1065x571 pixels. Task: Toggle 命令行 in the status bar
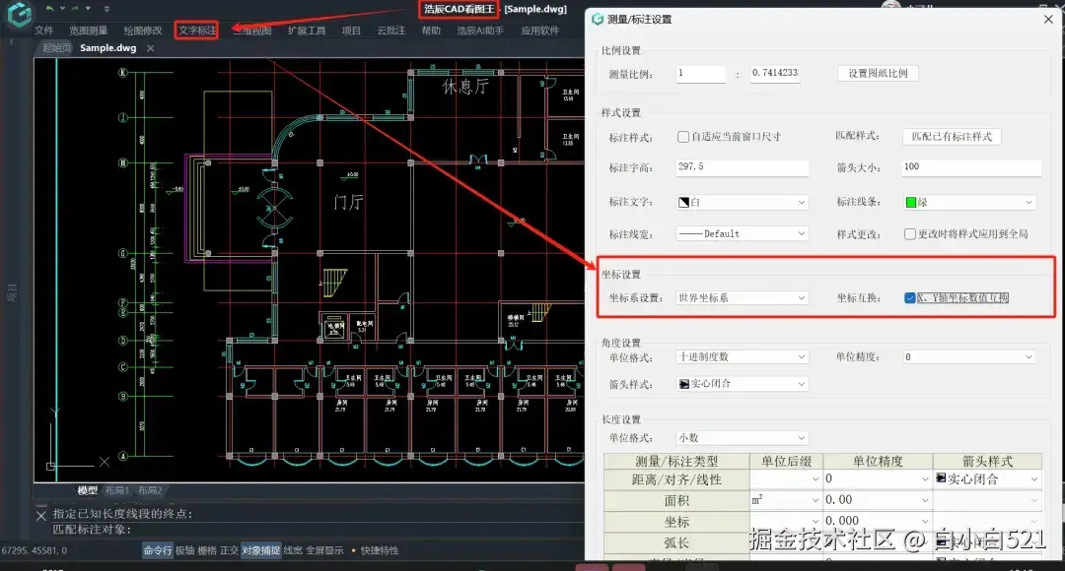(158, 550)
